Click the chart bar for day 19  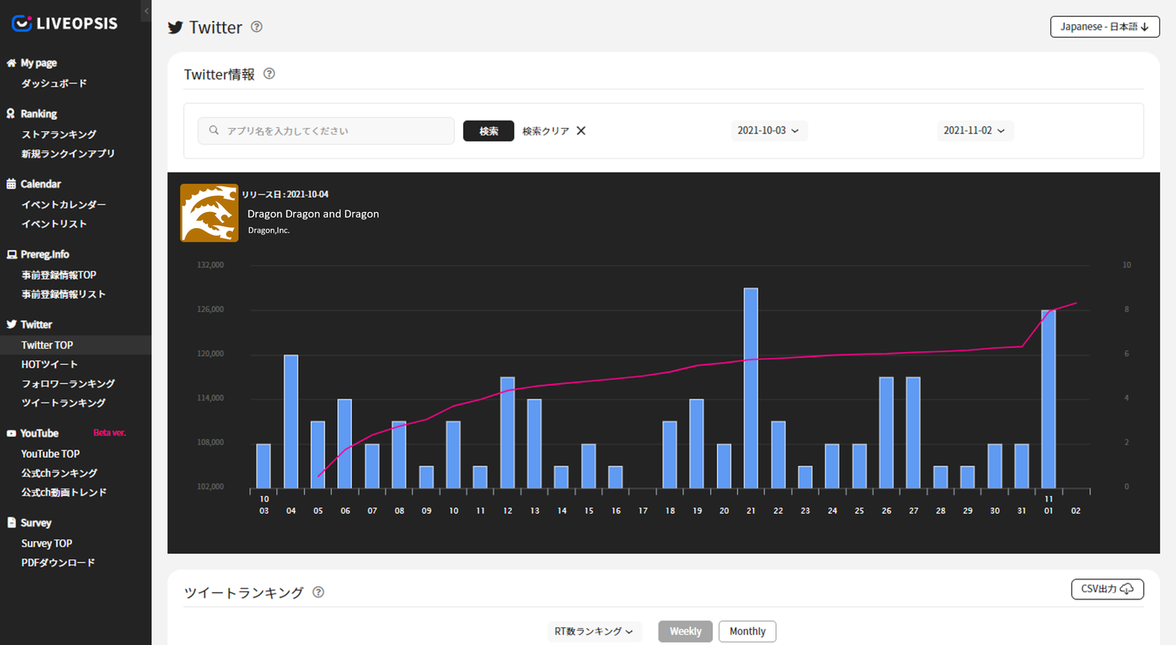click(697, 443)
